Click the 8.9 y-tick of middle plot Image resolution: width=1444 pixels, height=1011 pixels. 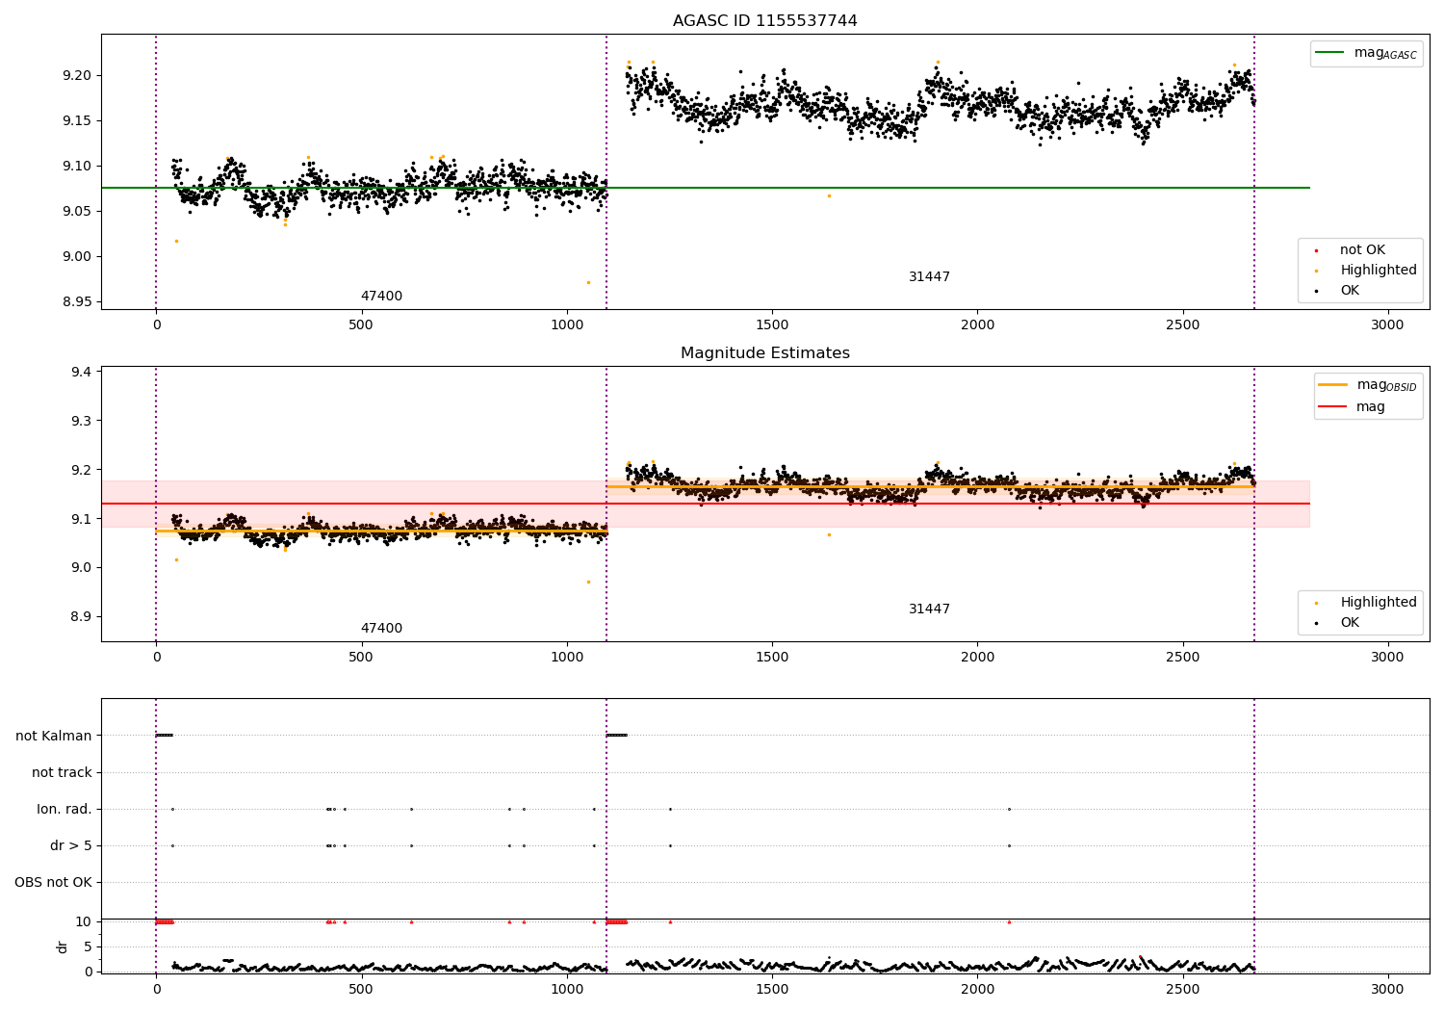81,616
